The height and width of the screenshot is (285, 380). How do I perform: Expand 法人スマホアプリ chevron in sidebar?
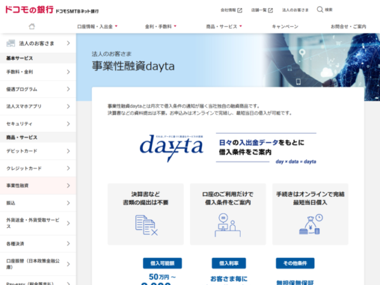[68, 106]
